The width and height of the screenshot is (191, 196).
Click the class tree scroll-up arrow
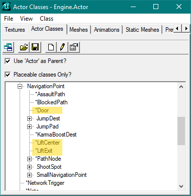(x=181, y=87)
